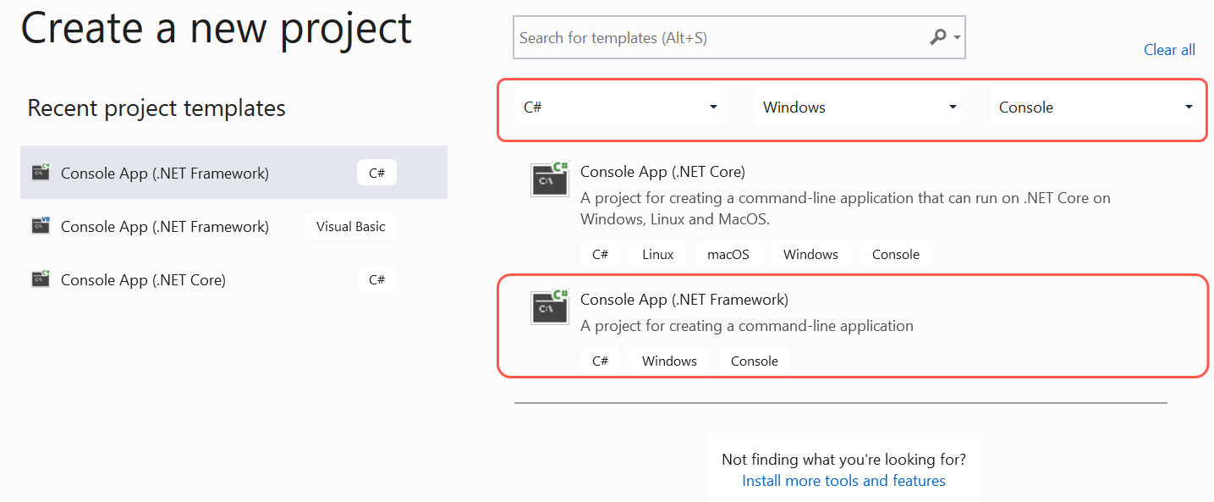Click the Console App (.NET Core) icon in results
1214x502 pixels.
pos(550,179)
